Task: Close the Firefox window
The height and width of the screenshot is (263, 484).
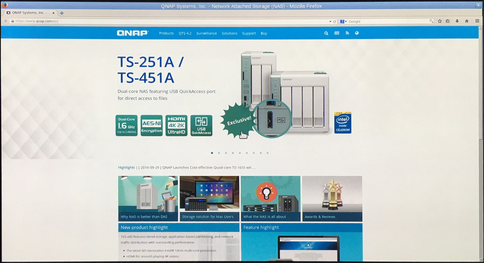Action: pos(478,5)
